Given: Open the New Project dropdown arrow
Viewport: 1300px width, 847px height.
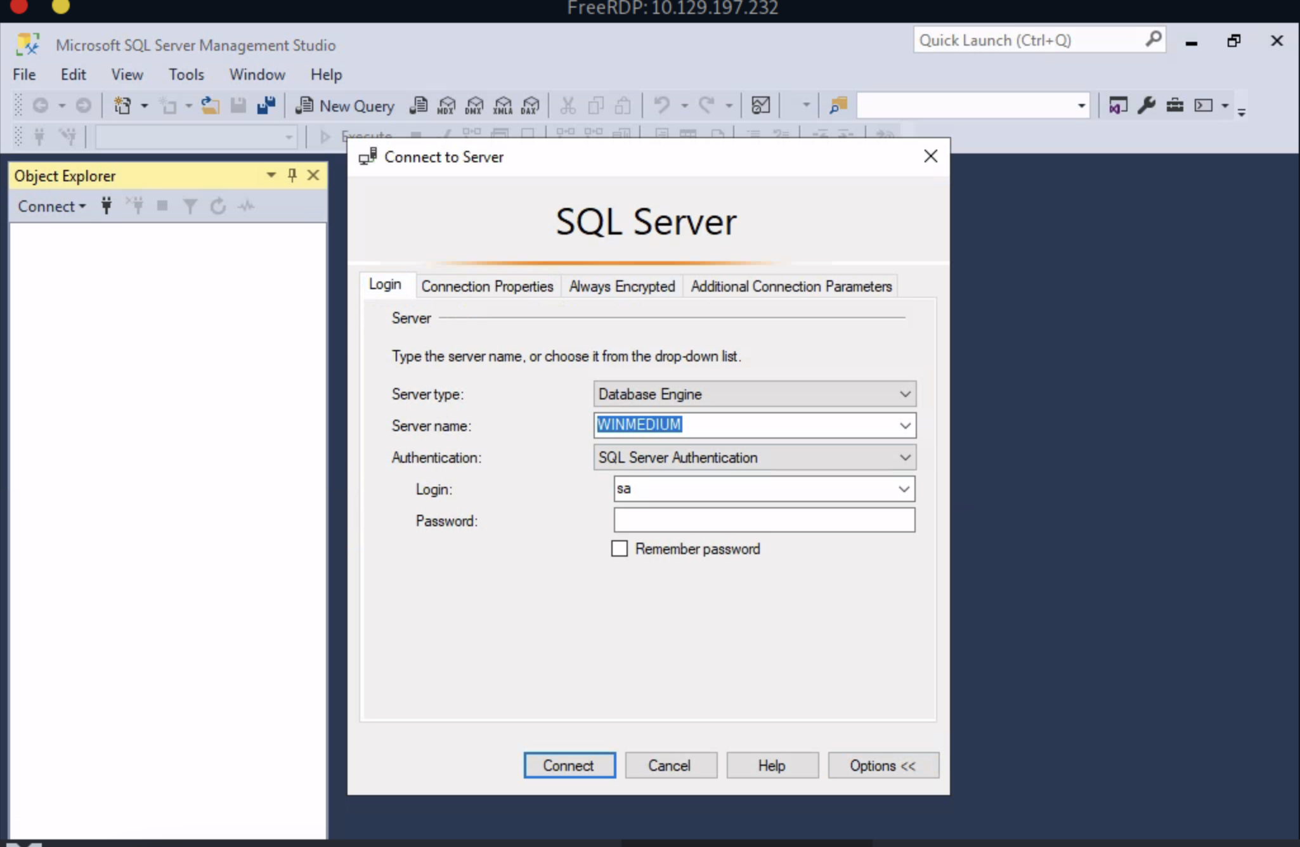Looking at the screenshot, I should (144, 105).
